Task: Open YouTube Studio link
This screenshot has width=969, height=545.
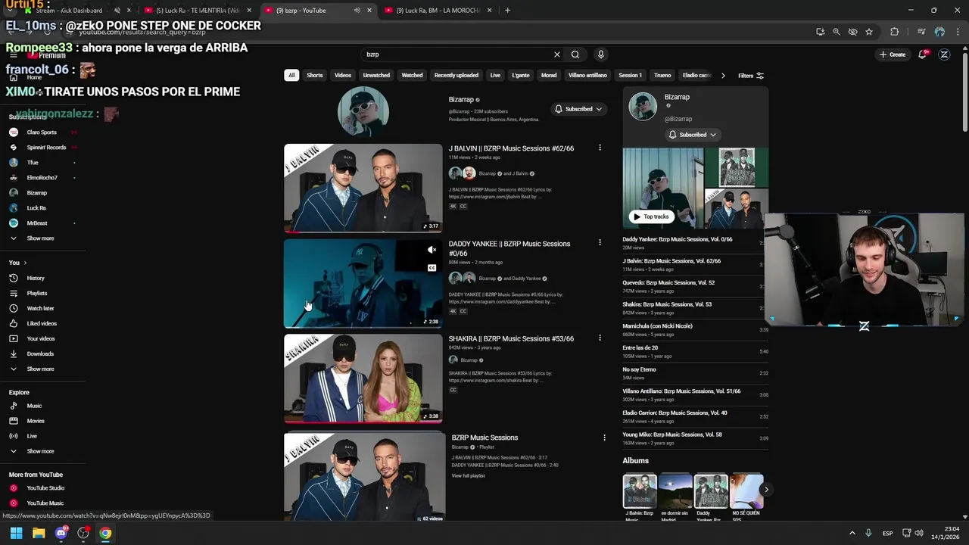Action: (x=45, y=488)
